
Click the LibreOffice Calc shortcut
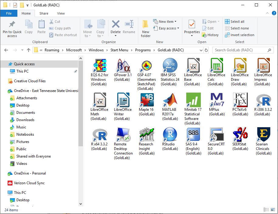pos(217,66)
